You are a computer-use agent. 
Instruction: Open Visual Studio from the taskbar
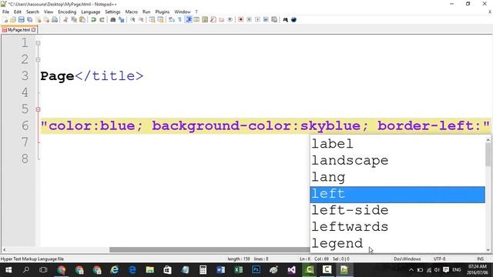coord(291,270)
